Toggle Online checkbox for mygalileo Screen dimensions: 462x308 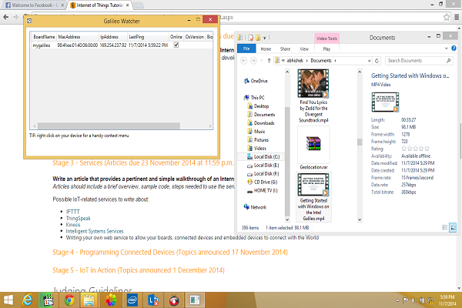[x=176, y=45]
